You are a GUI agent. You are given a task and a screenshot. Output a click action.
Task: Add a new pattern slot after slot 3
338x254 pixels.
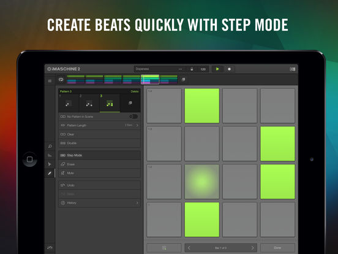pyautogui.click(x=130, y=103)
